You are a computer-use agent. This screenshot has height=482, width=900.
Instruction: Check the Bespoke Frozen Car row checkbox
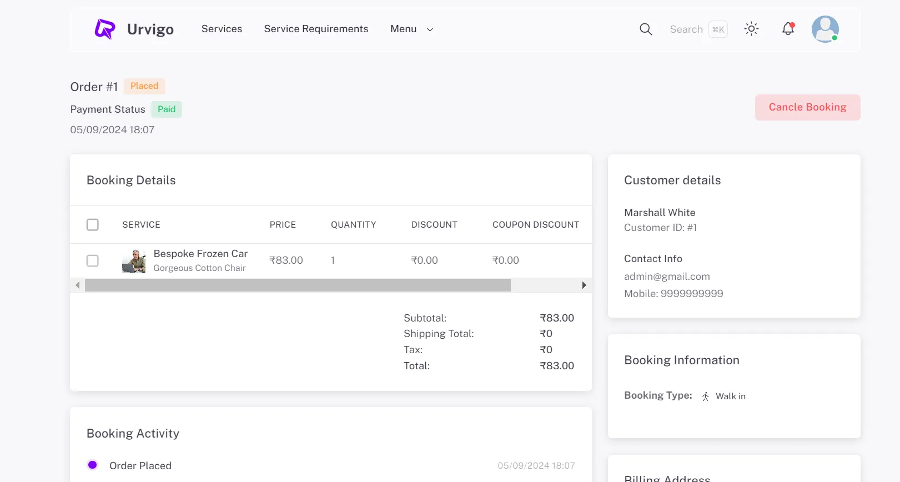tap(93, 261)
